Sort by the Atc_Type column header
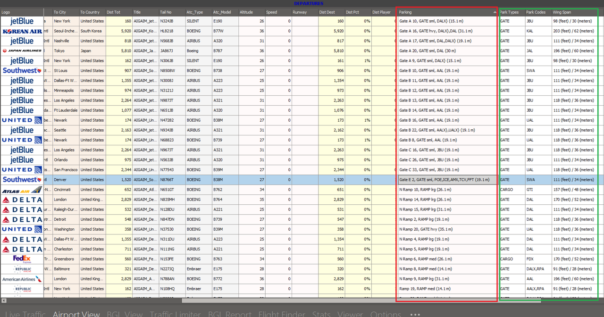This screenshot has width=604, height=317. click(x=198, y=12)
